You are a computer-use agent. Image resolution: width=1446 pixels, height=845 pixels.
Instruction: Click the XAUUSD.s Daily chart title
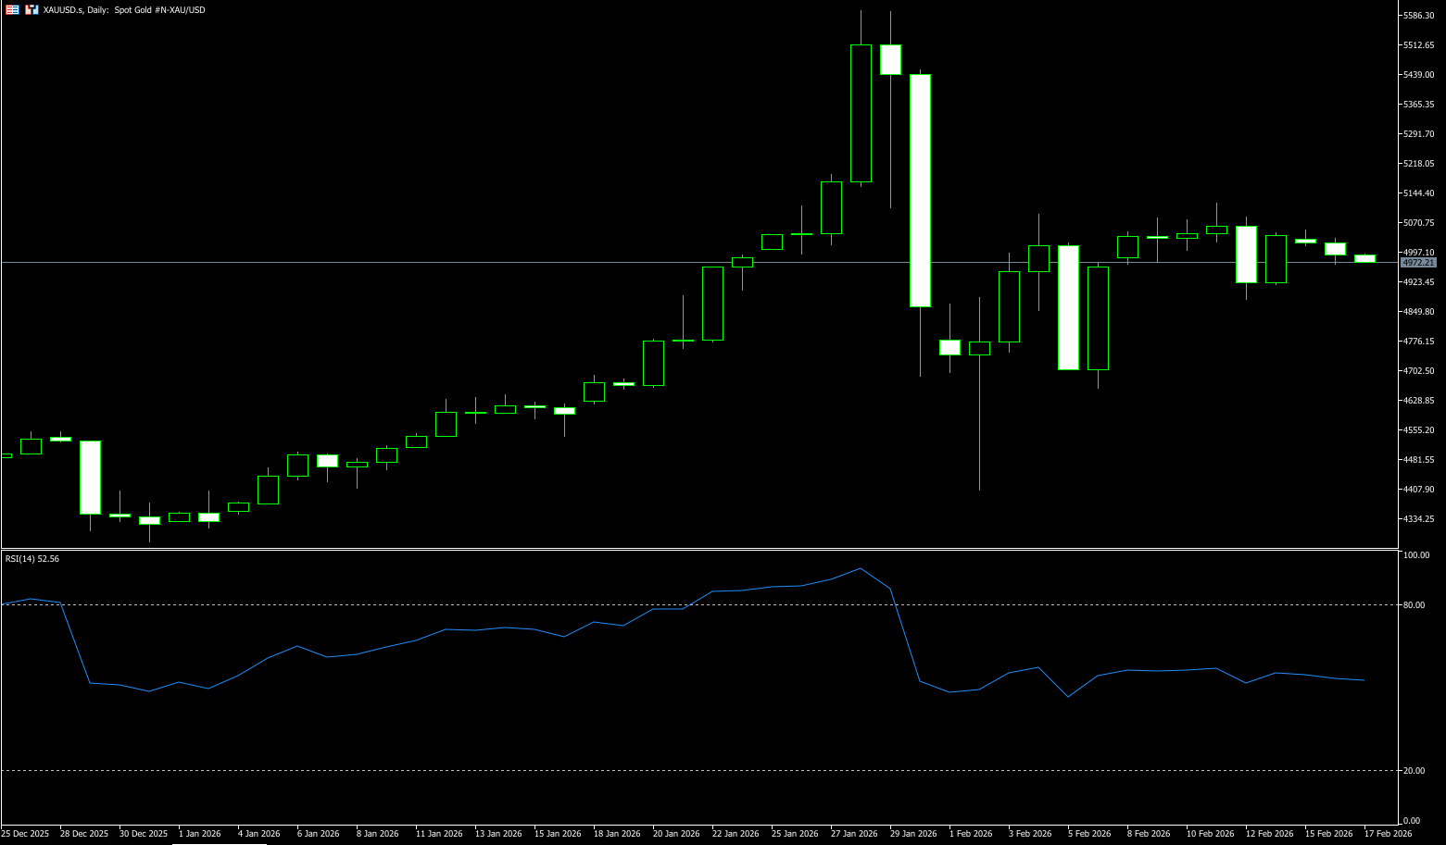click(x=124, y=9)
